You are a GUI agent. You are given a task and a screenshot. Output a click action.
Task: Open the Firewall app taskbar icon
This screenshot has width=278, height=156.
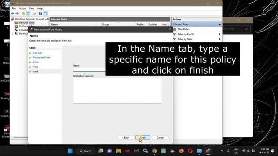click(208, 151)
